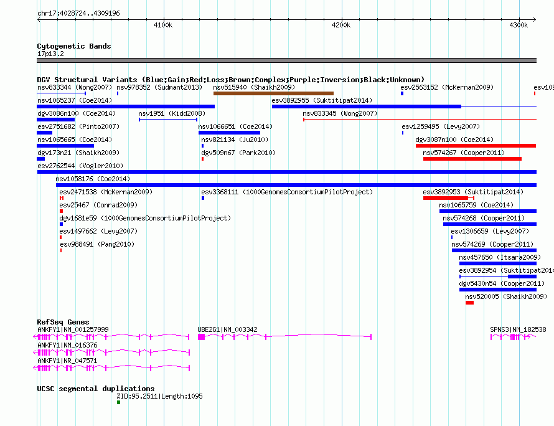554x426 pixels.
Task: Select the nsv574267 (Cooper2011) red bar
Action: click(472, 159)
